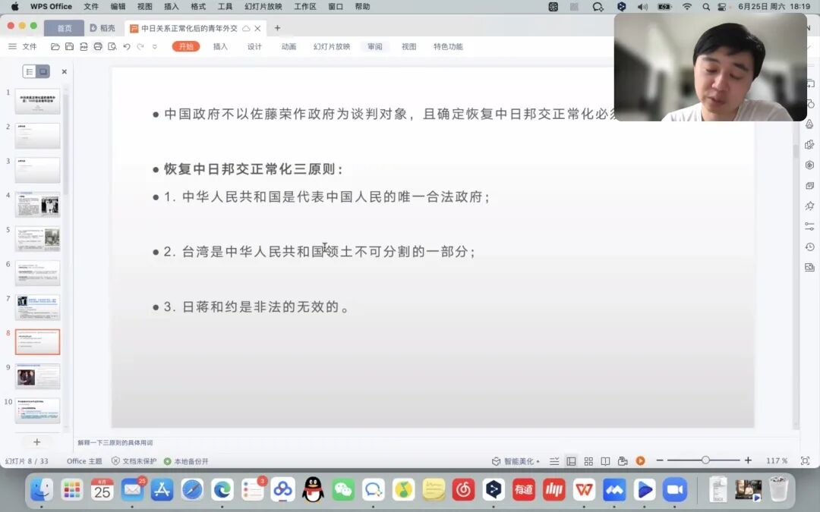Open reading view with the book icon

tap(604, 460)
